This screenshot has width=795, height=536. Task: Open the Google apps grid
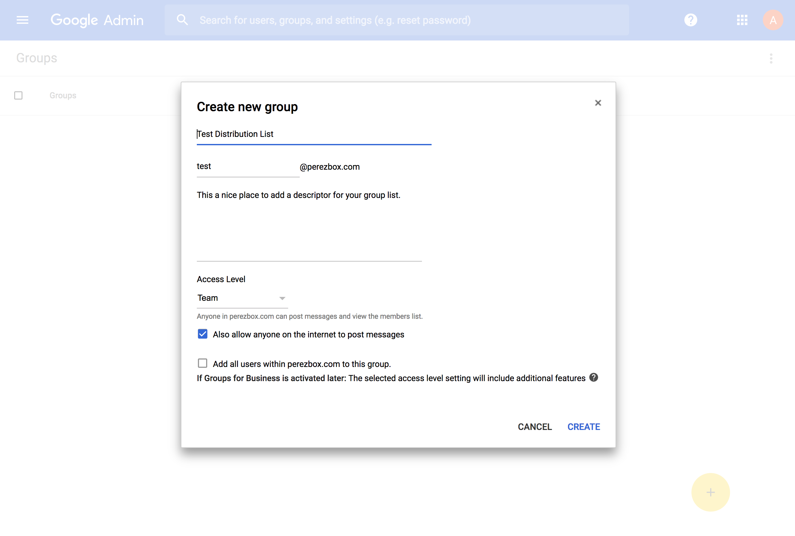tap(742, 20)
